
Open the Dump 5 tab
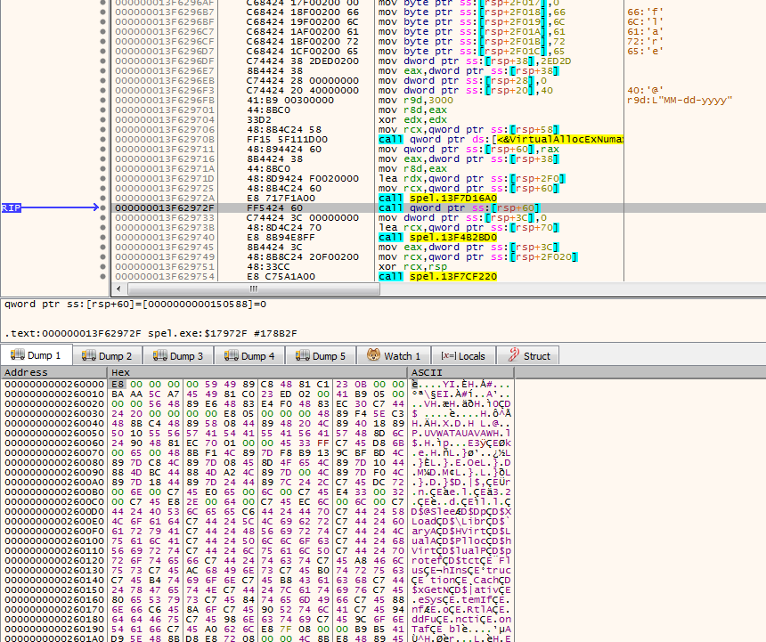(321, 355)
